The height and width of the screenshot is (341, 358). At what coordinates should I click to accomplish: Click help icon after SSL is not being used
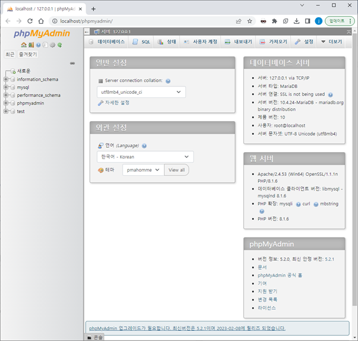pyautogui.click(x=331, y=94)
